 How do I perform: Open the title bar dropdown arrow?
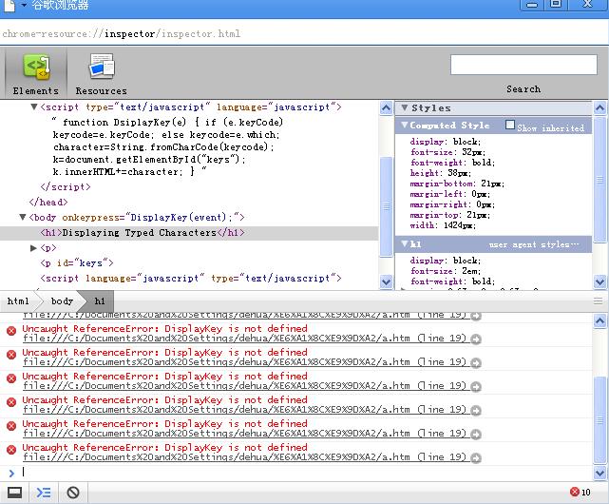click(x=24, y=5)
